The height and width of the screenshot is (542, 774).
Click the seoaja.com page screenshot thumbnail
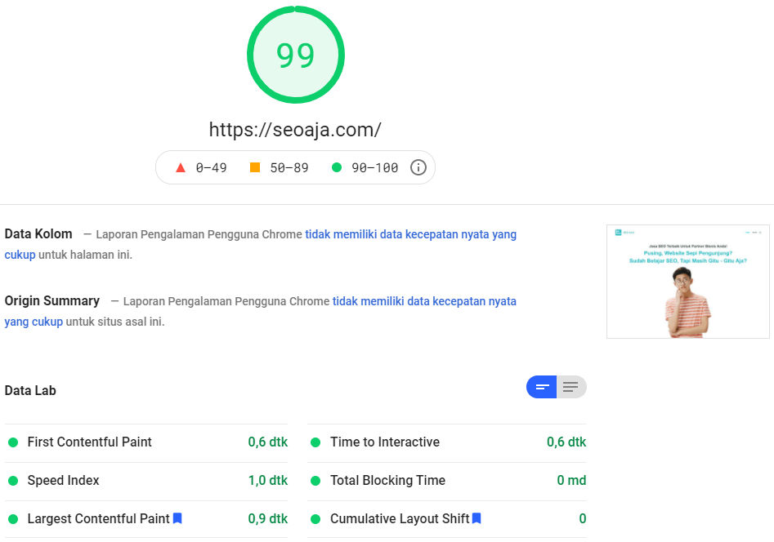pos(687,282)
